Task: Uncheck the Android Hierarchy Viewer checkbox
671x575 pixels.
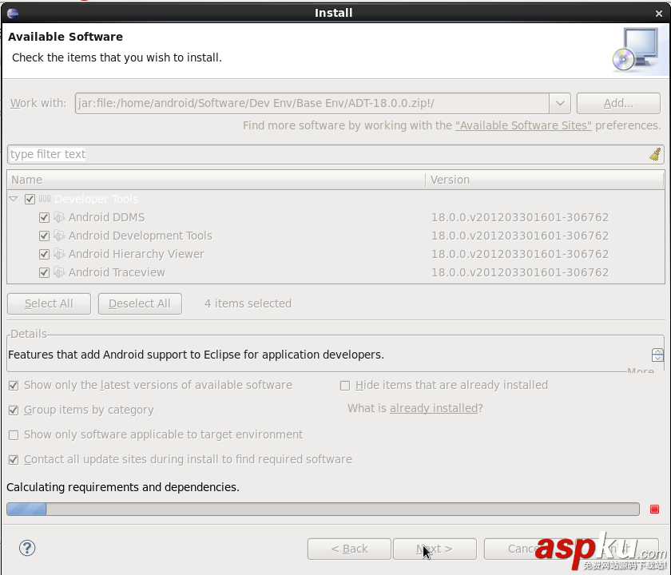Action: 44,254
